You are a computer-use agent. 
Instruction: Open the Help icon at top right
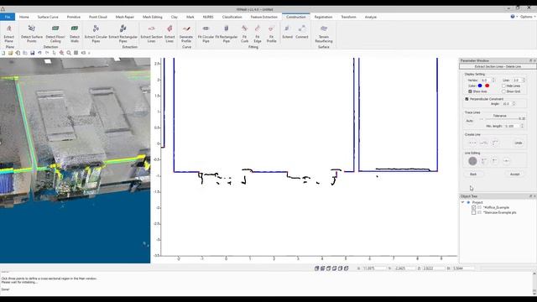(513, 17)
